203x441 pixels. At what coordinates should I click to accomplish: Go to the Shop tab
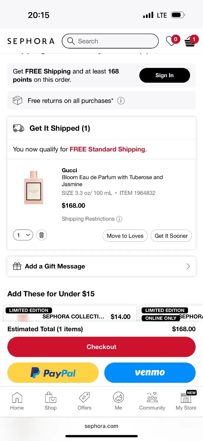tap(51, 401)
